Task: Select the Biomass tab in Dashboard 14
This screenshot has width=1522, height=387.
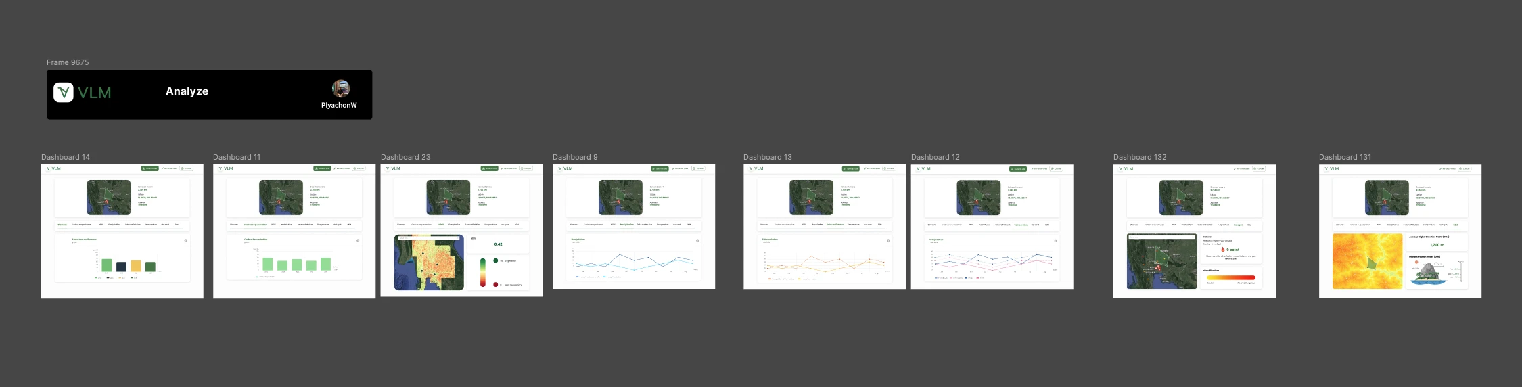Action: [62, 225]
